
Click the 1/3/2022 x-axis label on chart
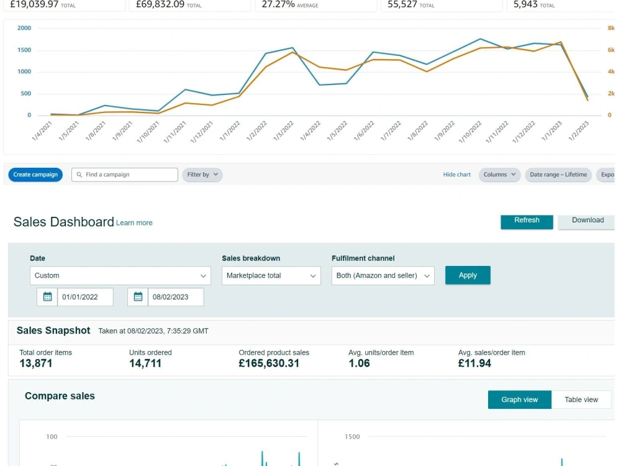pos(284,130)
